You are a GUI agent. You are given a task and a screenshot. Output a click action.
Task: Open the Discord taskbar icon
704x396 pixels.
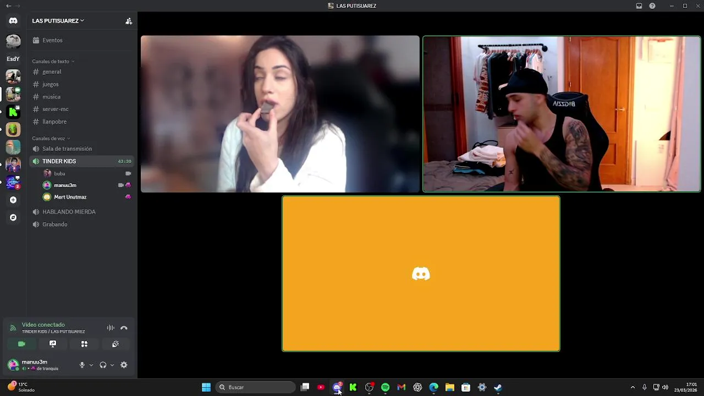coord(337,387)
